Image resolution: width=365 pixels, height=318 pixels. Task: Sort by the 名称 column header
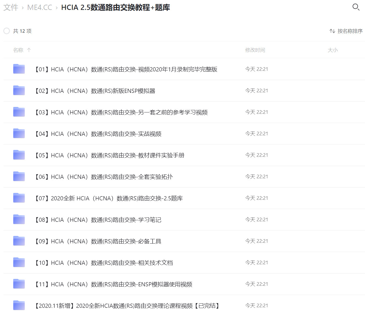(x=18, y=50)
